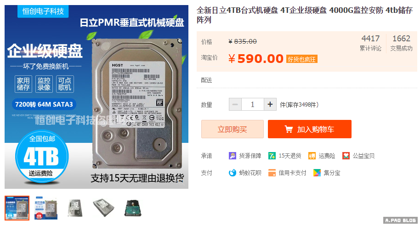The width and height of the screenshot is (420, 226).
Task: Click the 立即购买 buy now button
Action: point(232,129)
